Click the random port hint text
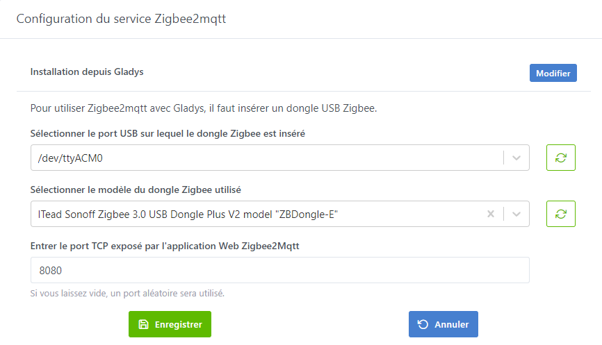Viewport: 602px width, 345px height. click(x=127, y=293)
